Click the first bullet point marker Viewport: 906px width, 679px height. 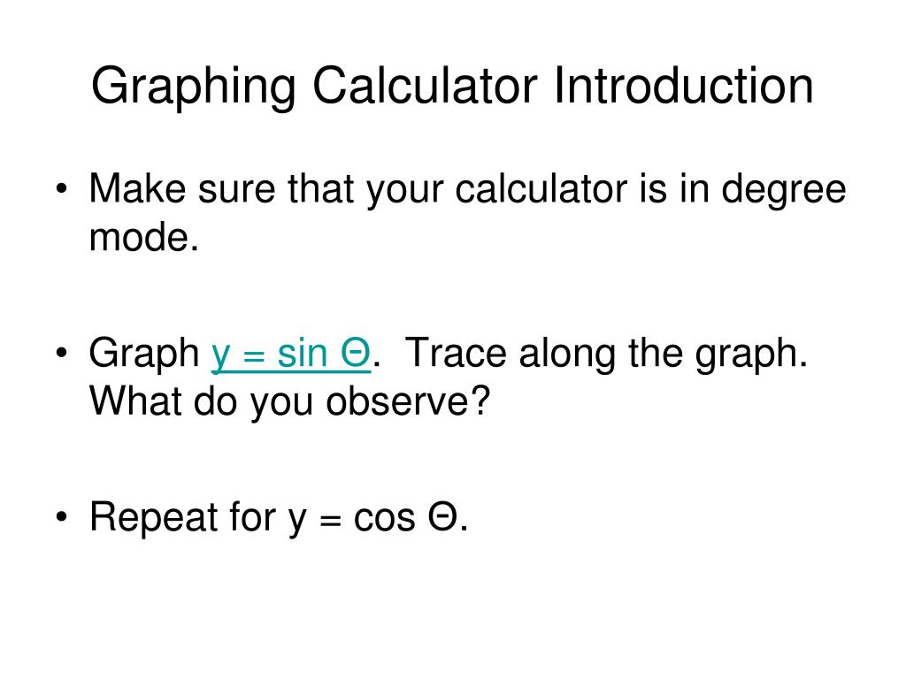(x=62, y=189)
